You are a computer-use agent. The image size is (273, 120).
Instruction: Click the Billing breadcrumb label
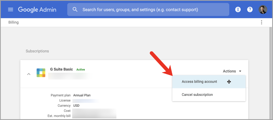pyautogui.click(x=13, y=22)
